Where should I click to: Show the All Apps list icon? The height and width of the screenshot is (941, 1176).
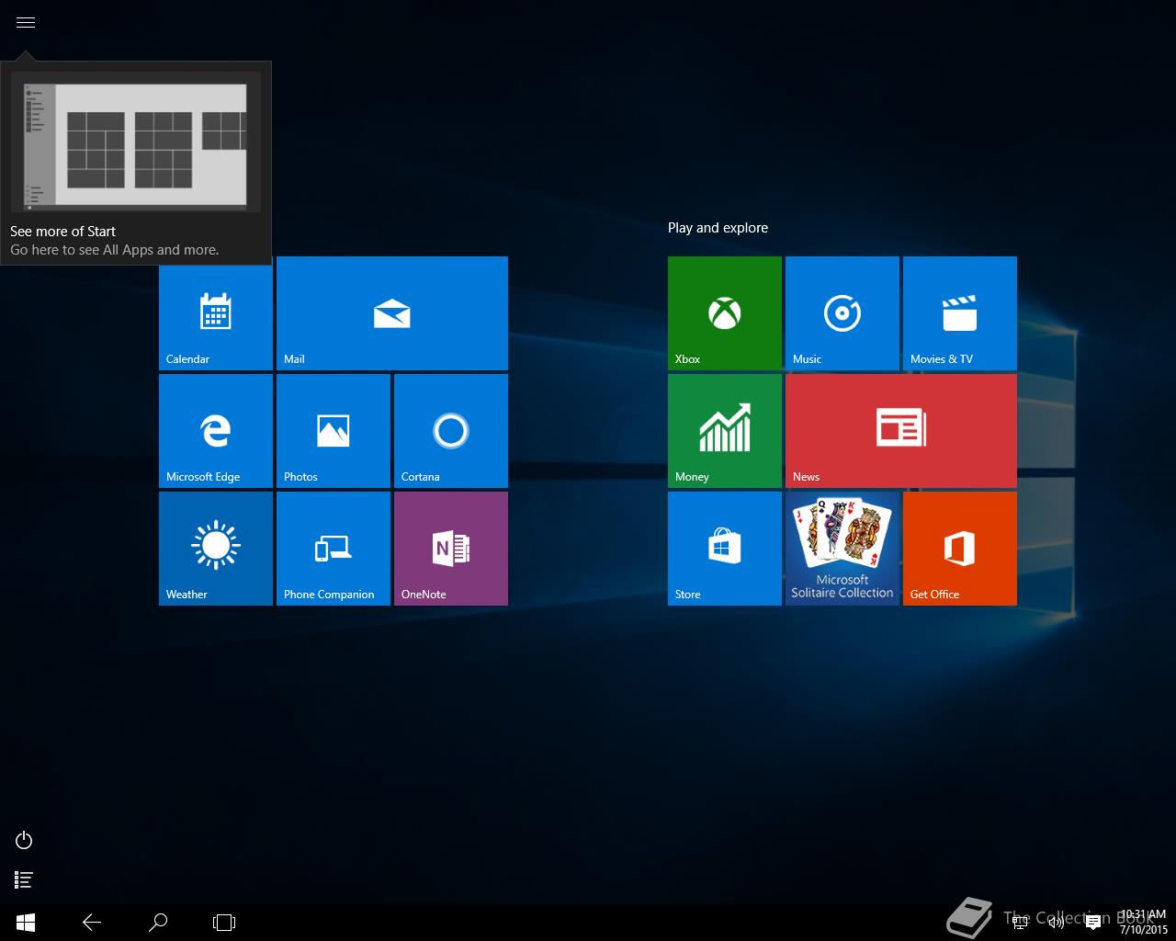tap(25, 880)
